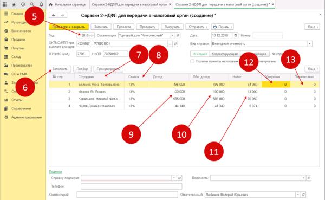Image resolution: width=325 pixels, height=200 pixels.
Task: Expand the Организация dropdown arrow
Action: click(172, 35)
